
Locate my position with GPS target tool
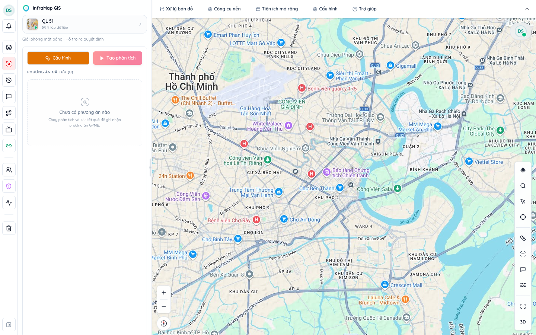(x=523, y=170)
